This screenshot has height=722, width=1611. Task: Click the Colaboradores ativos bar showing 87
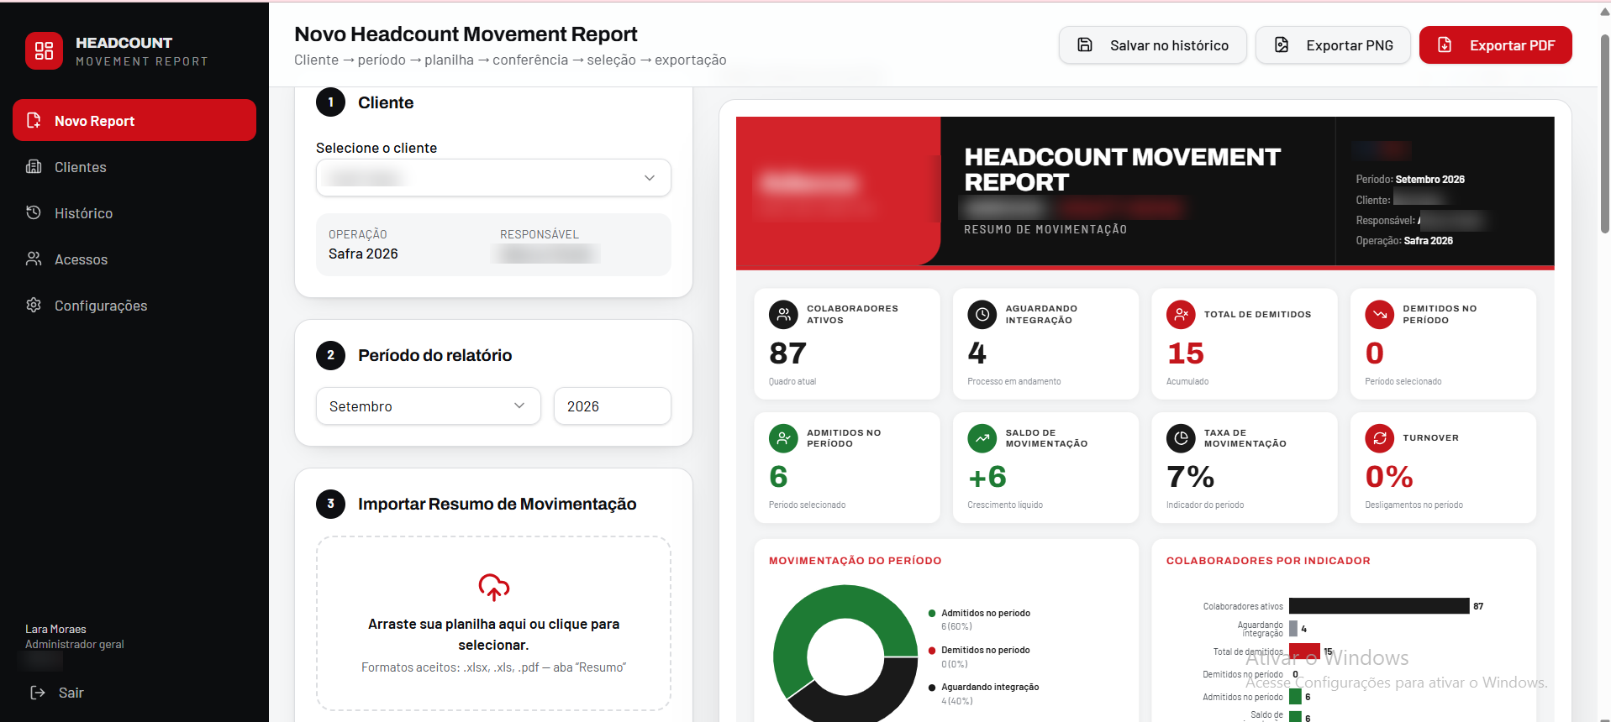point(1379,605)
